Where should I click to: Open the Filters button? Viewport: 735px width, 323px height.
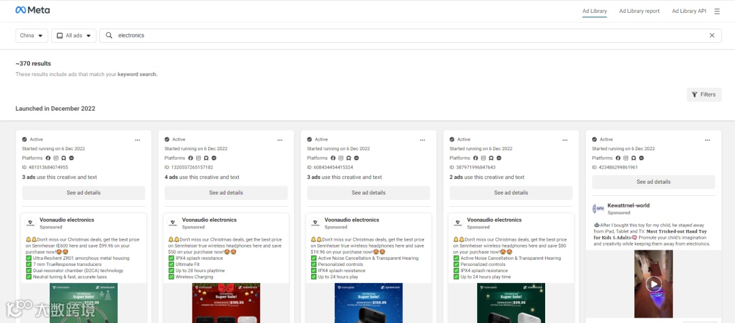coord(704,95)
